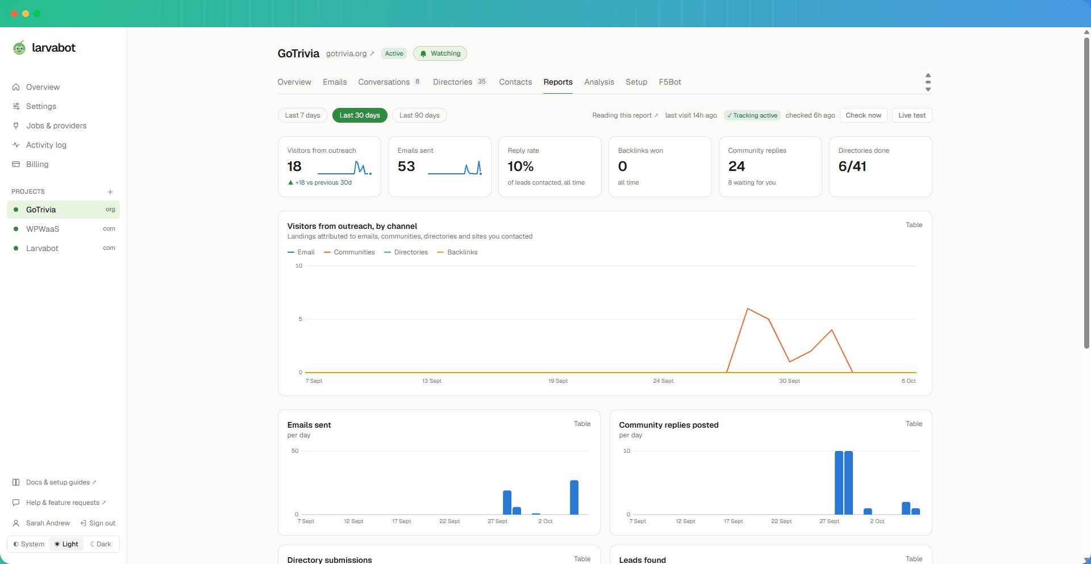Image resolution: width=1091 pixels, height=564 pixels.
Task: Click the green dot beside Larvabot project
Action: click(16, 248)
